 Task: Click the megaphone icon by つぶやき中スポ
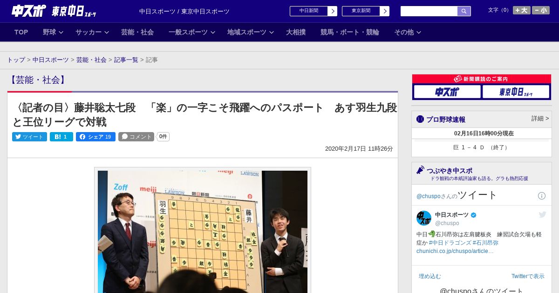click(420, 170)
